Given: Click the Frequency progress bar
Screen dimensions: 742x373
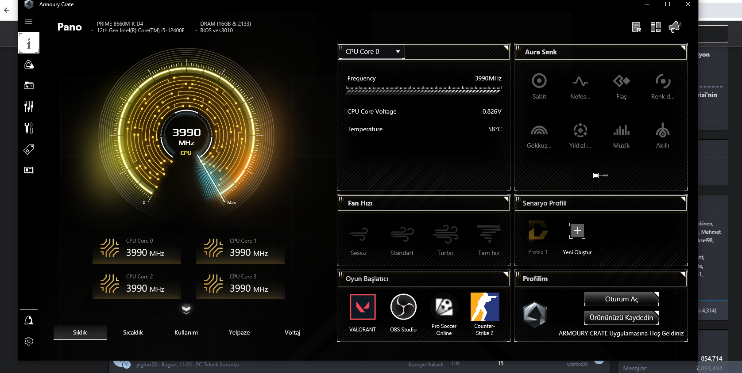Looking at the screenshot, I should [424, 90].
